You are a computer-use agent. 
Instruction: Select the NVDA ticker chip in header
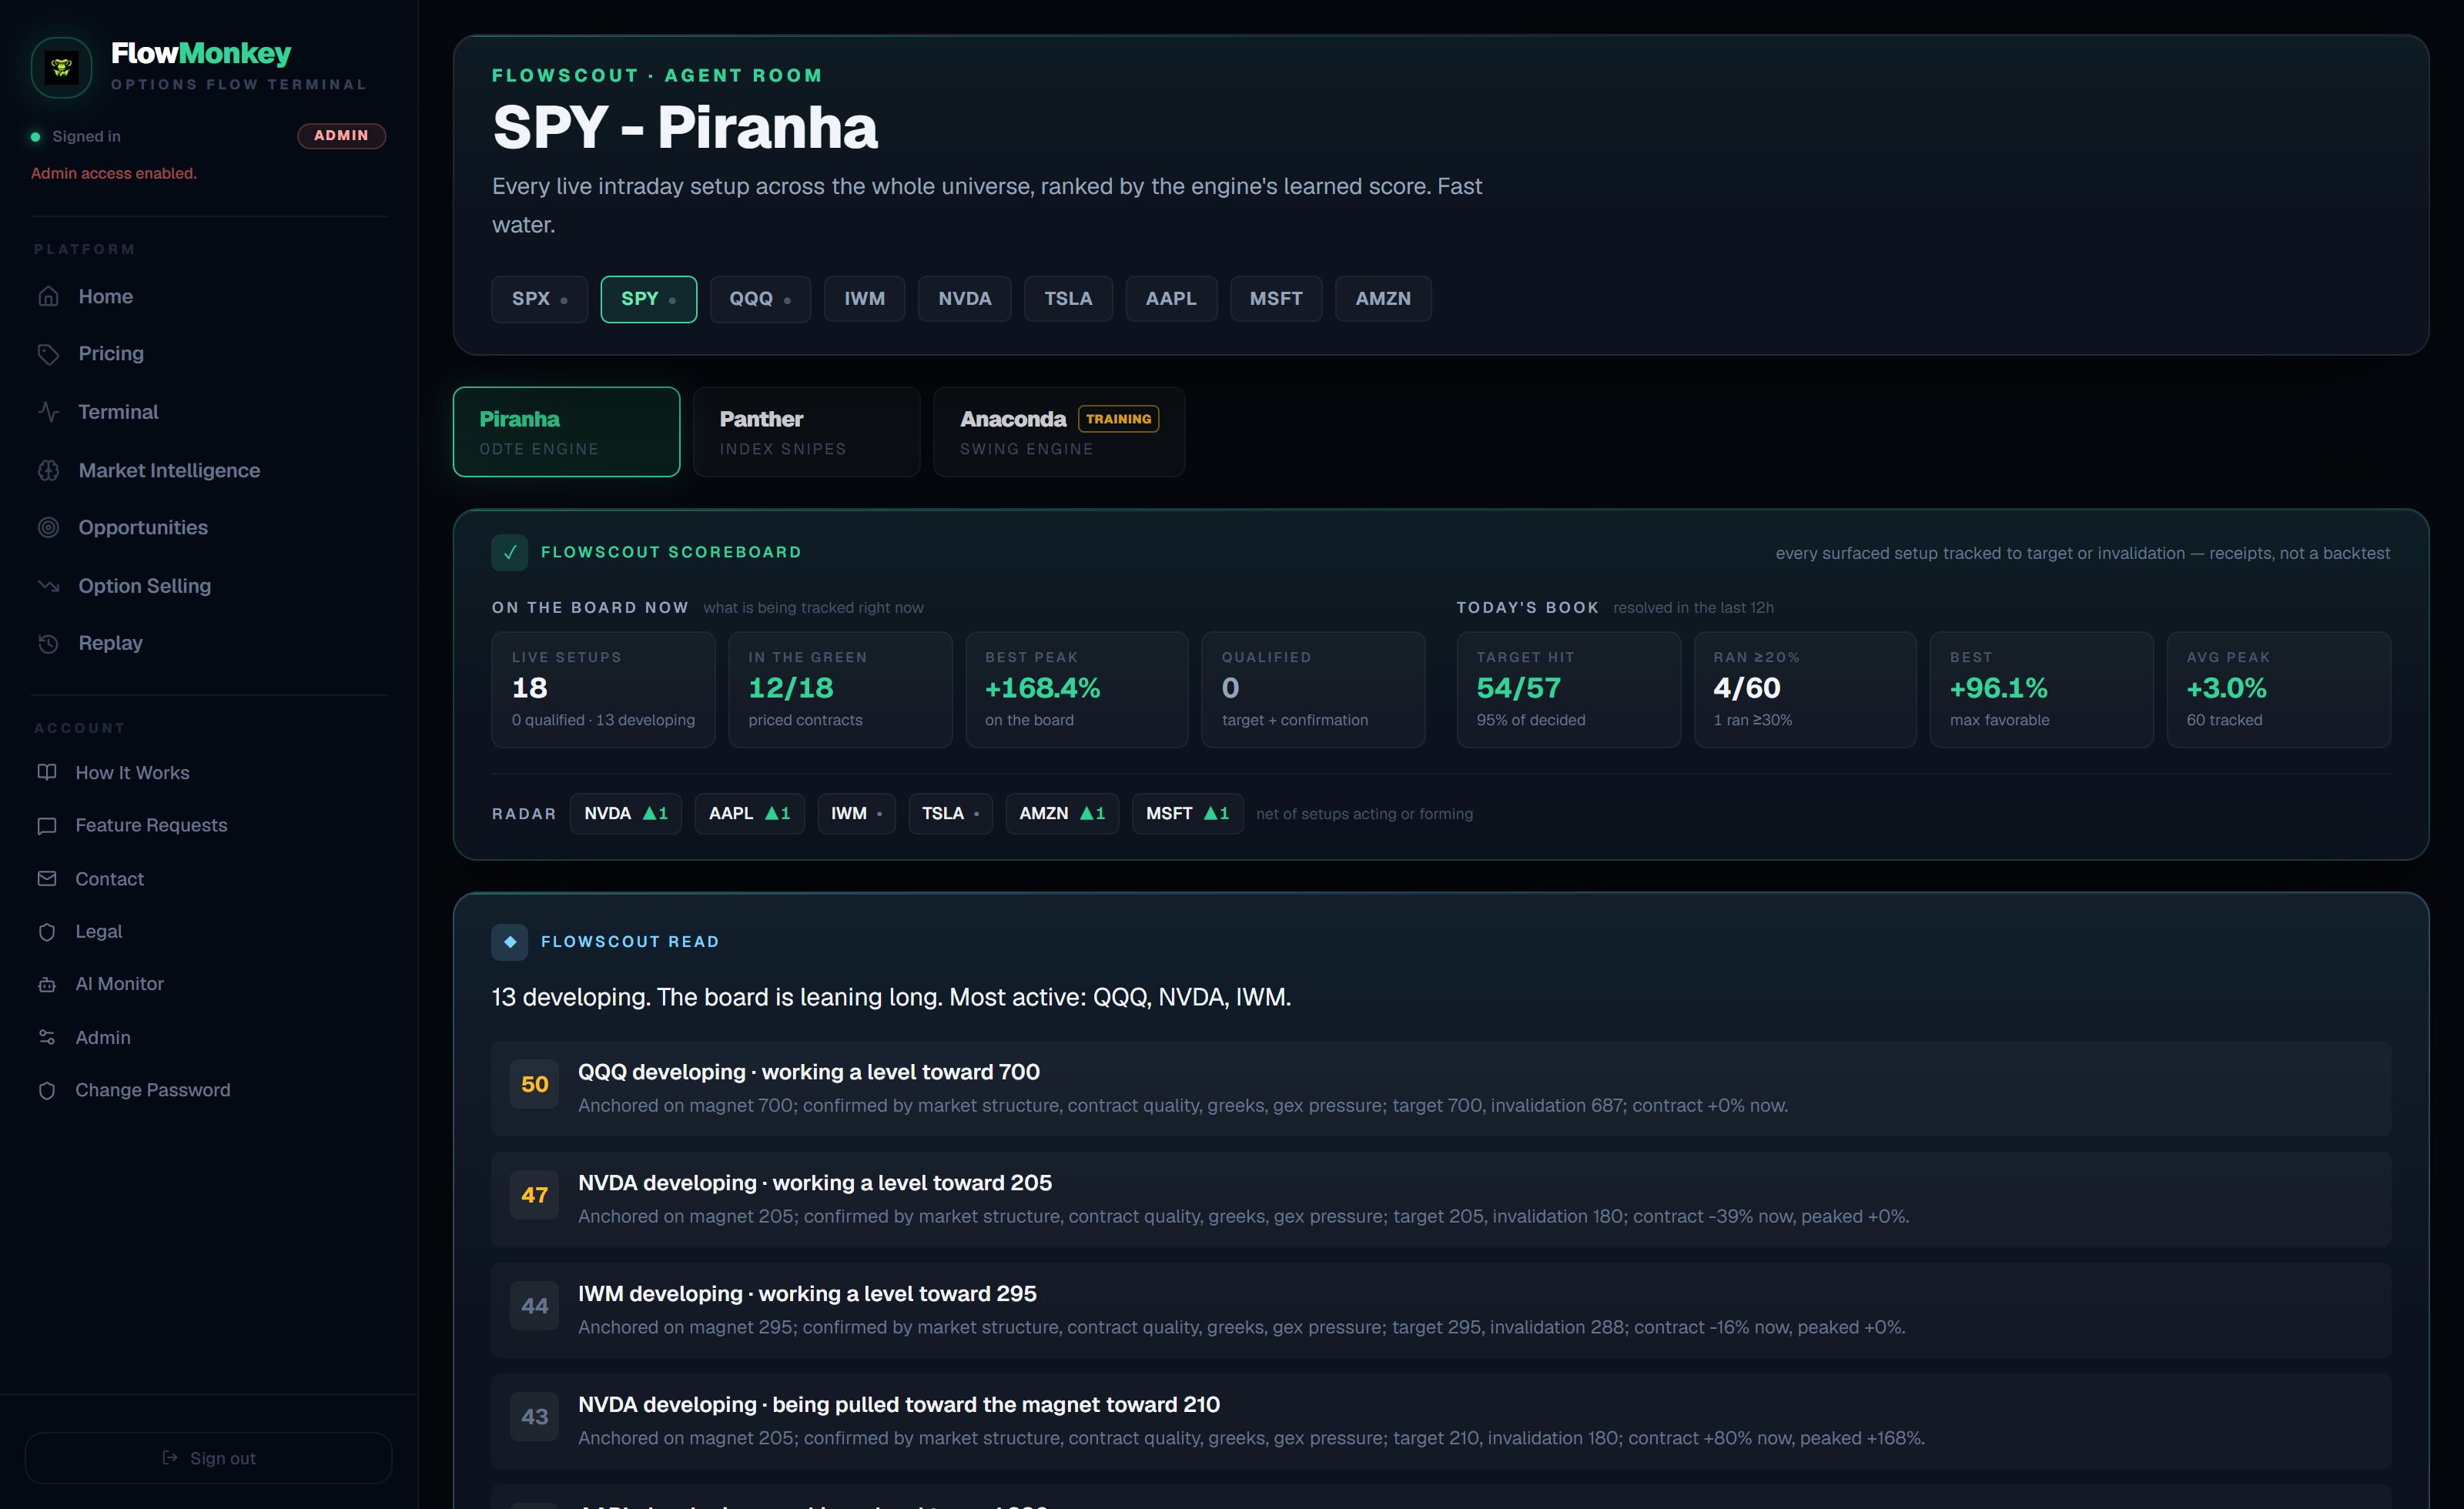point(965,299)
